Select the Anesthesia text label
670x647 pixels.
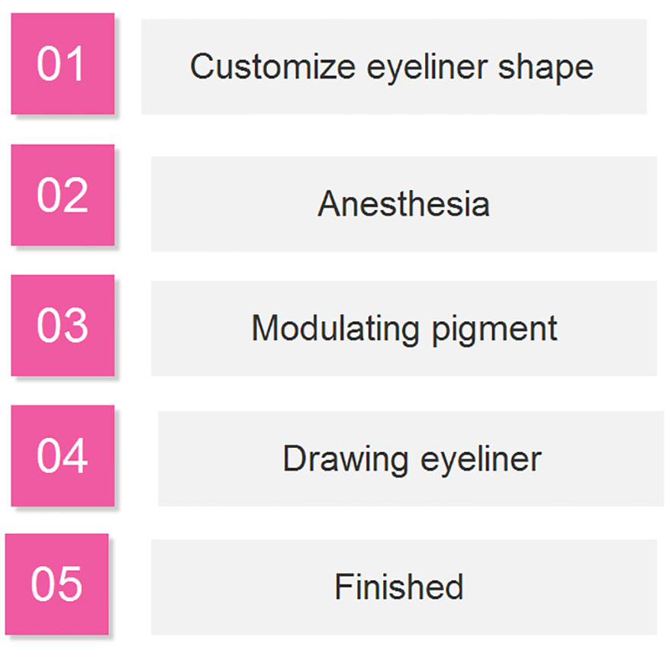(404, 204)
